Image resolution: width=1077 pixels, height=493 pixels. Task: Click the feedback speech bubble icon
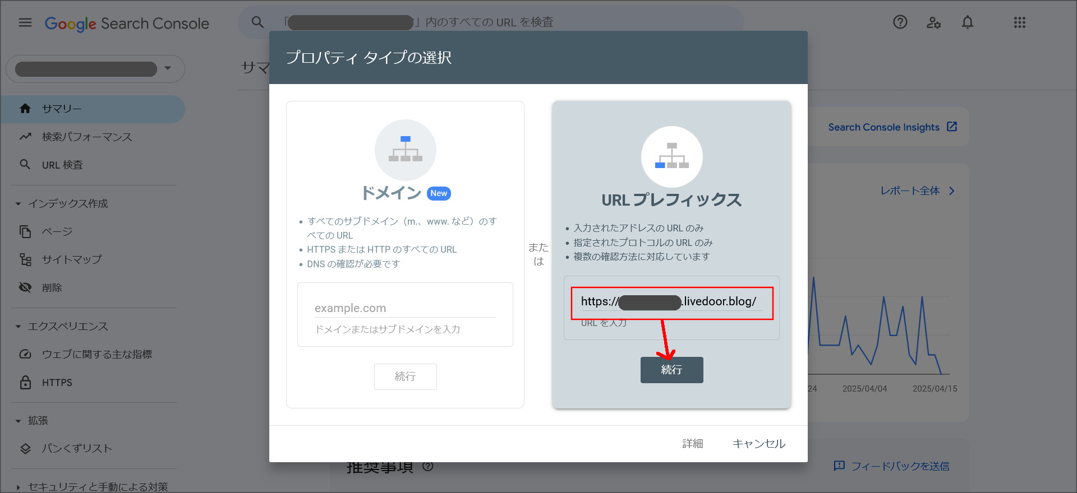[839, 466]
